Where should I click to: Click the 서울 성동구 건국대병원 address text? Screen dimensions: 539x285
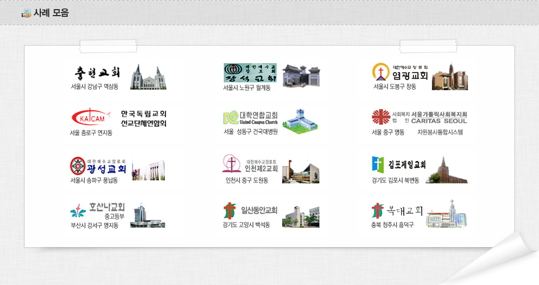(x=251, y=132)
